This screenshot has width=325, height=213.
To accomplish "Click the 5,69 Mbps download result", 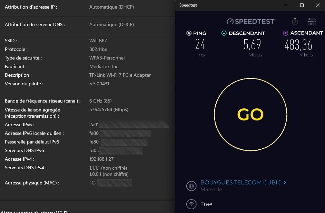I will click(x=252, y=45).
